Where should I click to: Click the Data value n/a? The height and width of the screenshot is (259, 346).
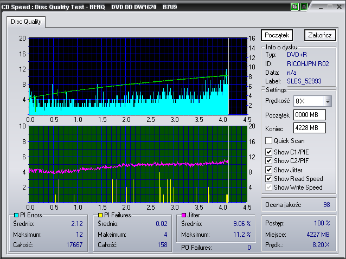[291, 73]
